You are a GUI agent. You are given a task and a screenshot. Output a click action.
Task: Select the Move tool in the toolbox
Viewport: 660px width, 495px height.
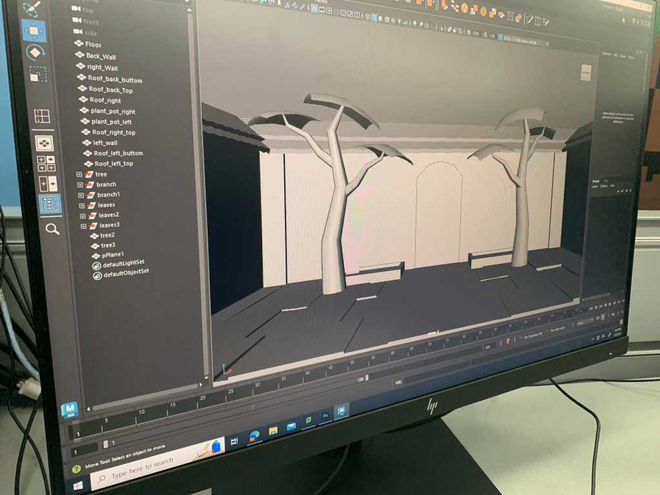(x=33, y=30)
